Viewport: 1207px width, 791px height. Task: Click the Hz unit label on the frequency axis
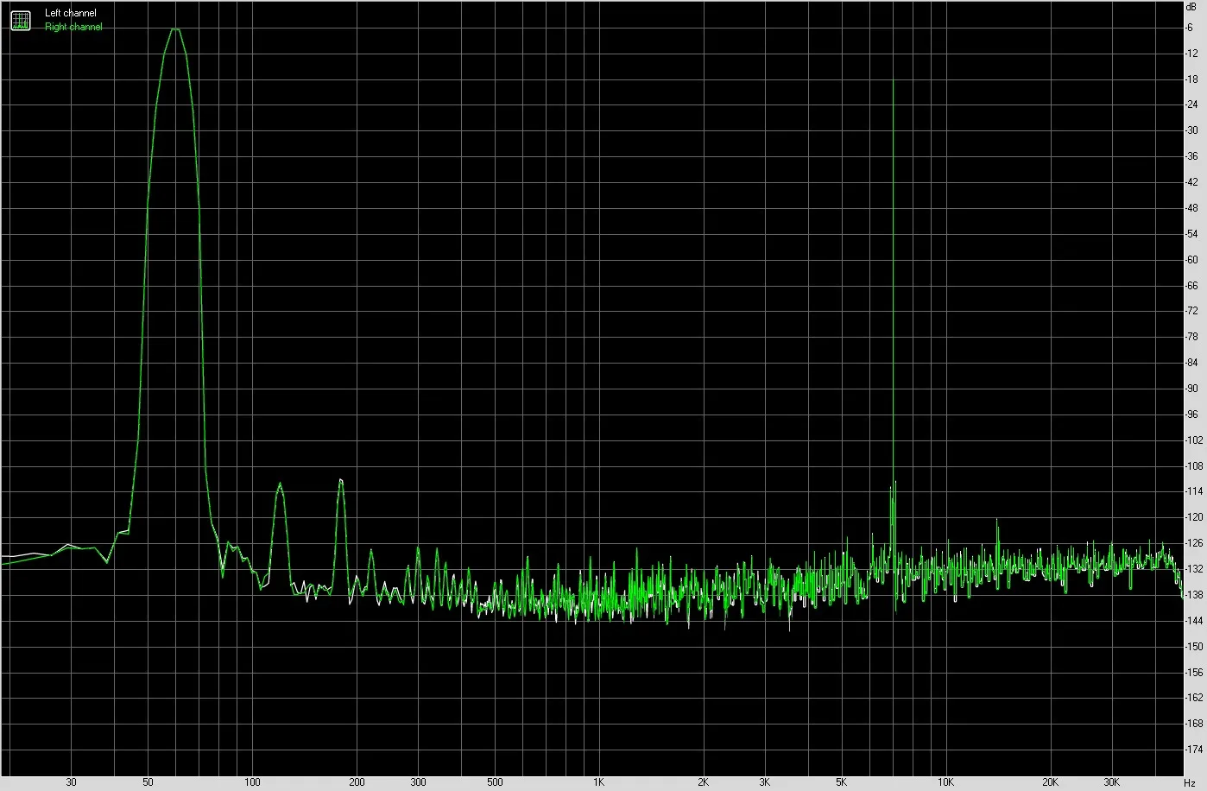coord(1190,782)
